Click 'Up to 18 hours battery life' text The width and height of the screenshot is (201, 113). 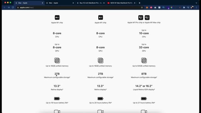point(57,103)
